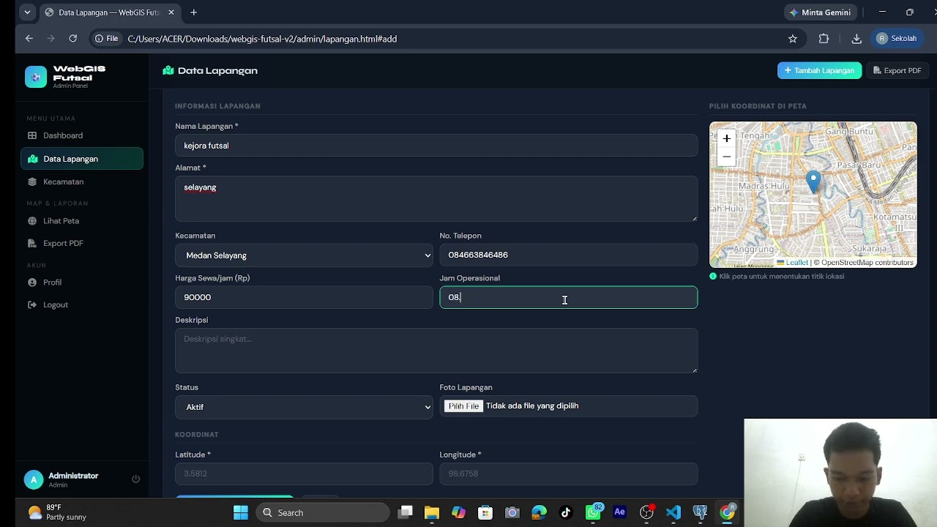Screen dimensions: 937x527
Task: Click the blue location marker on map
Action: pyautogui.click(x=813, y=182)
